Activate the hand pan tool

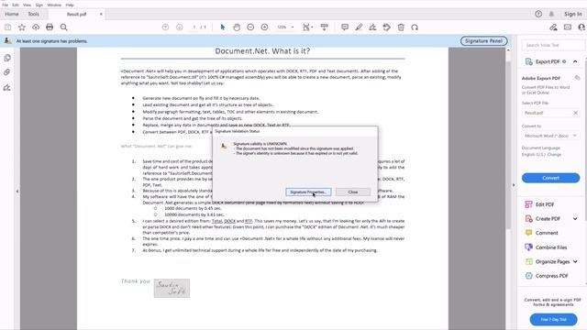tap(237, 27)
